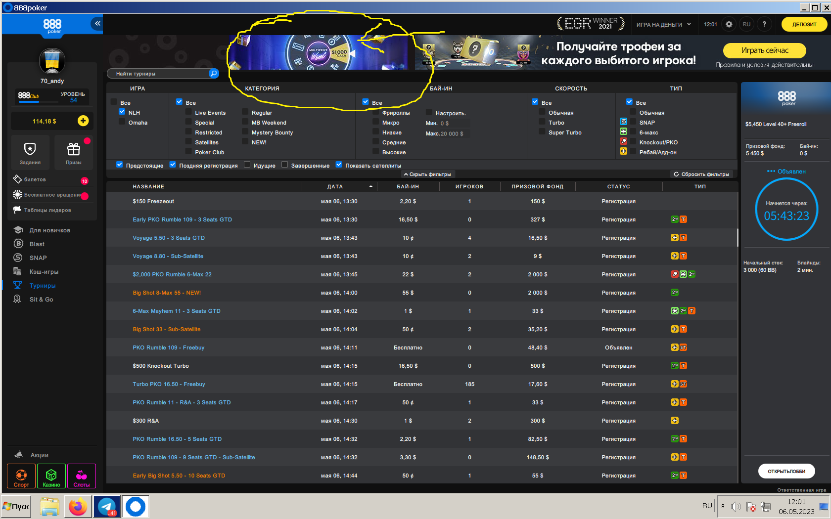The image size is (831, 519).
Task: Uncheck the Поздняя регистрация checkbox
Action: (x=173, y=165)
